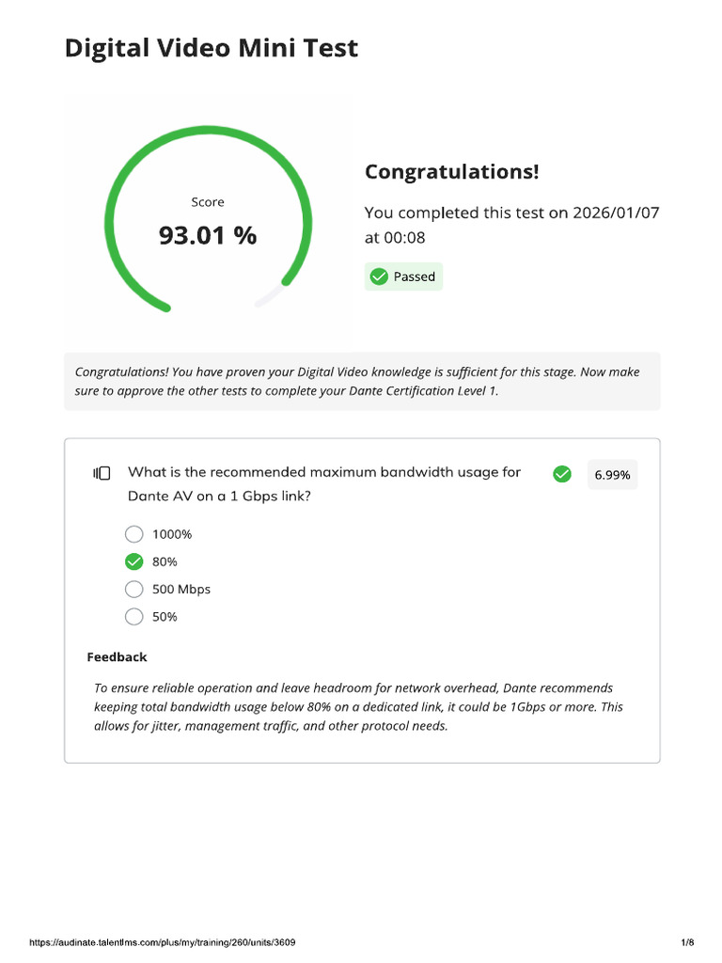Click the Digital Video Mini Test title

click(212, 49)
